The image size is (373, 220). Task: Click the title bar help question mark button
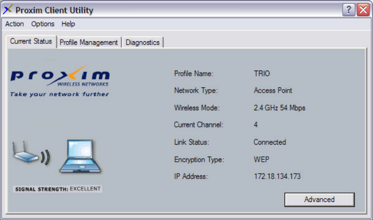tap(349, 10)
